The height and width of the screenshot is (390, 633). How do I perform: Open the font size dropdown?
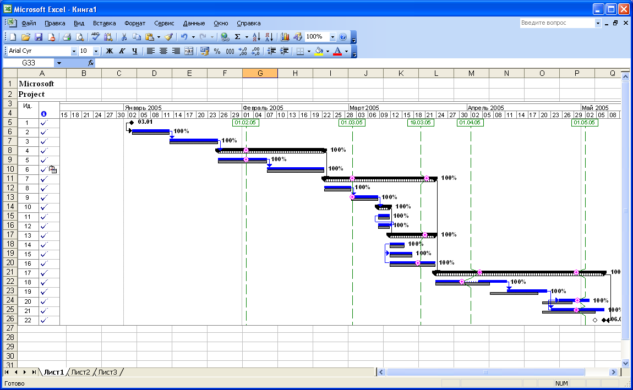[x=96, y=51]
